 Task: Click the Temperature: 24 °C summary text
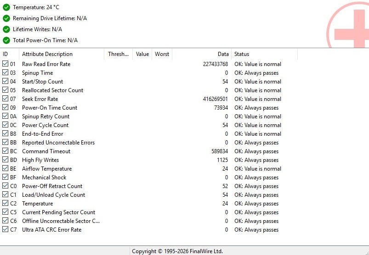[36, 7]
